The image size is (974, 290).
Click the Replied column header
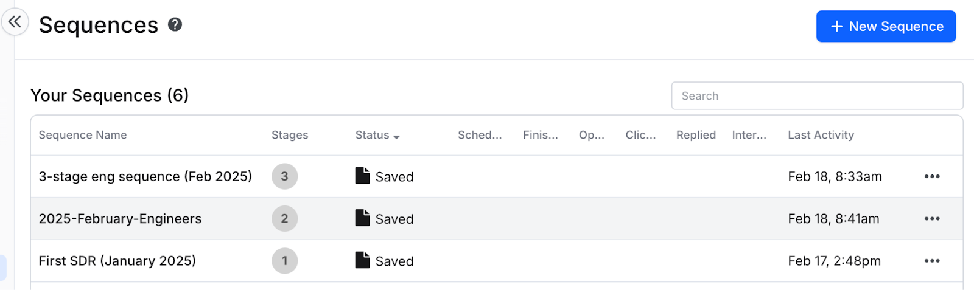[x=696, y=135]
